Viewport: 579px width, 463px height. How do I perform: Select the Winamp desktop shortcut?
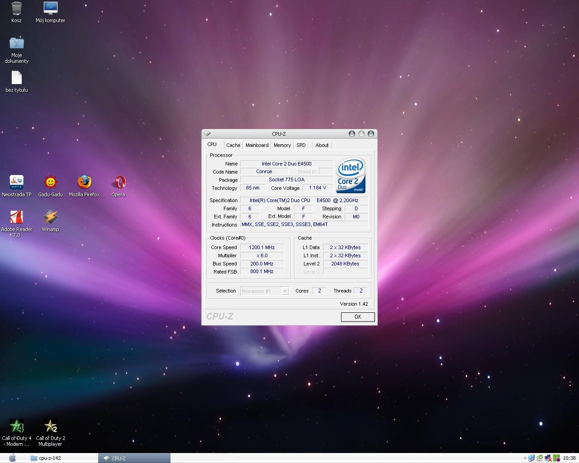coord(50,221)
